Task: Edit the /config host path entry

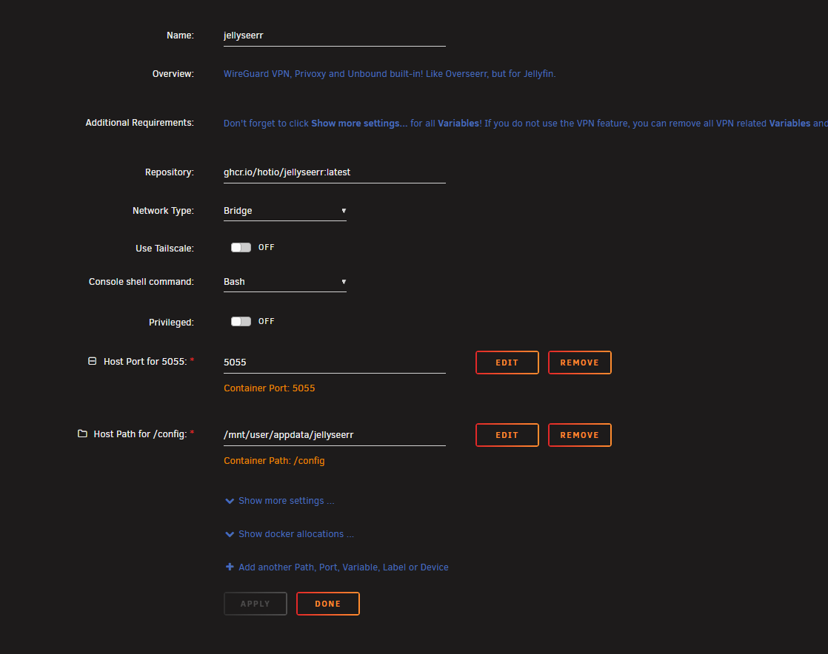Action: coord(507,435)
